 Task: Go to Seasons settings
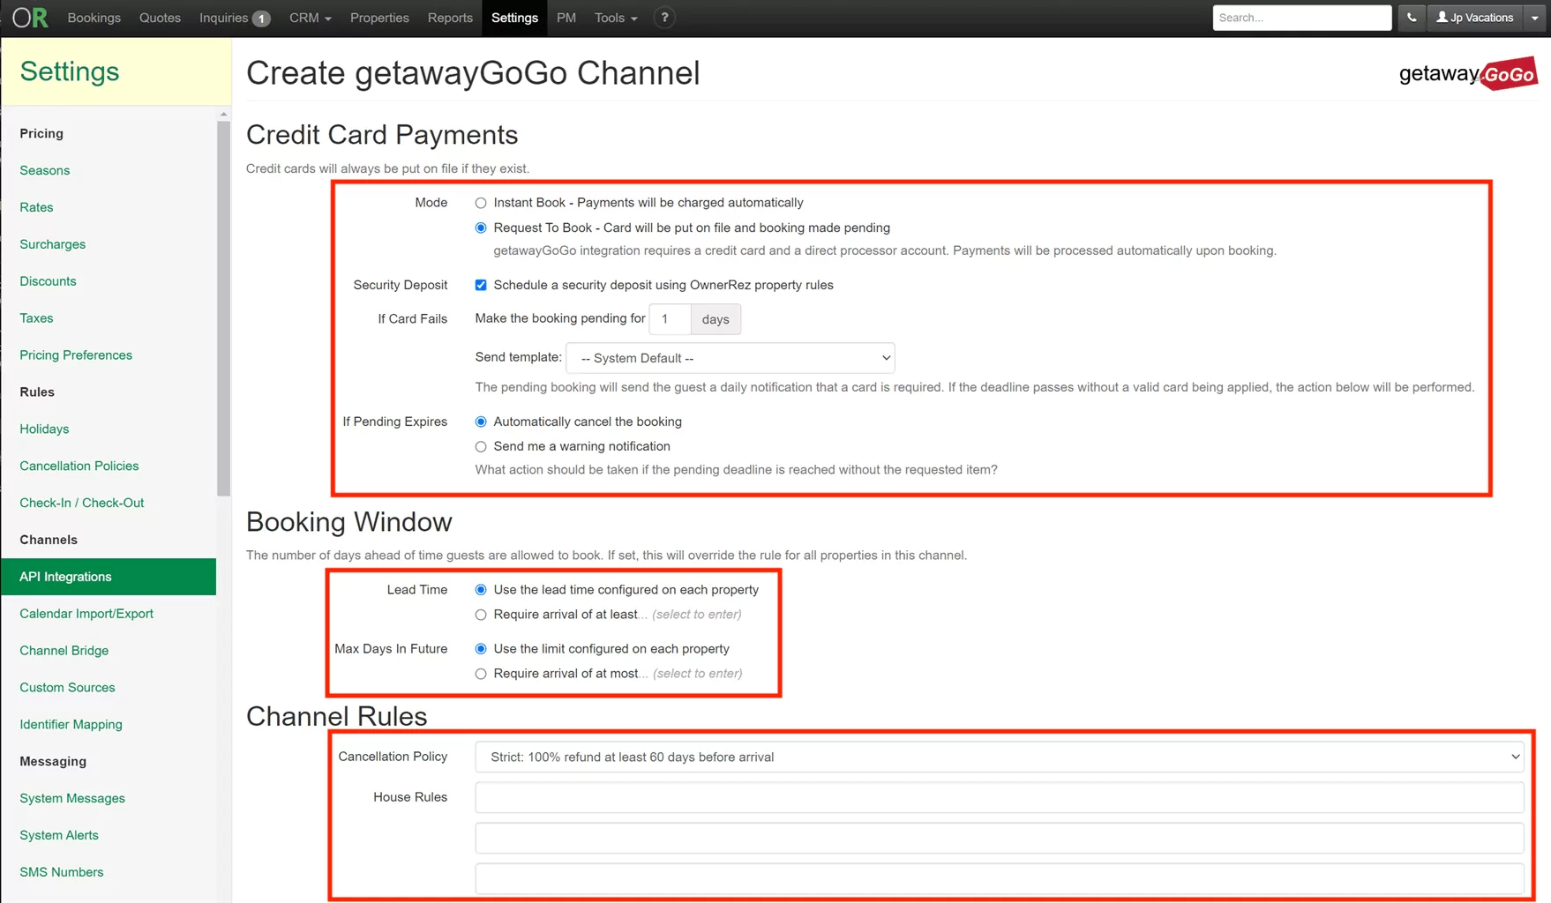pos(45,170)
